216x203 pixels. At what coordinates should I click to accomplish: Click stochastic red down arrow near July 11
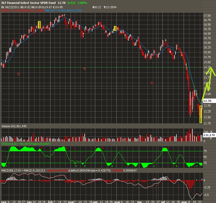tap(168, 148)
